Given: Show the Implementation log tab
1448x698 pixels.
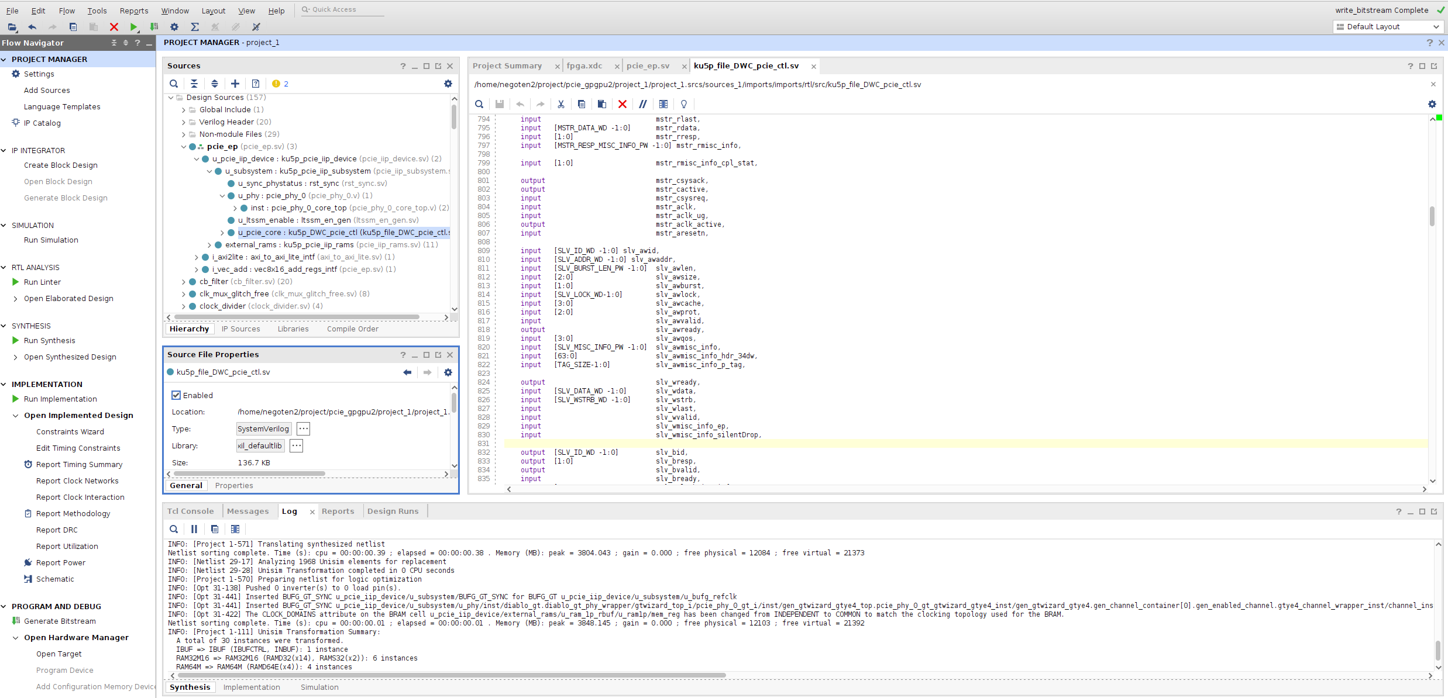Looking at the screenshot, I should point(252,687).
